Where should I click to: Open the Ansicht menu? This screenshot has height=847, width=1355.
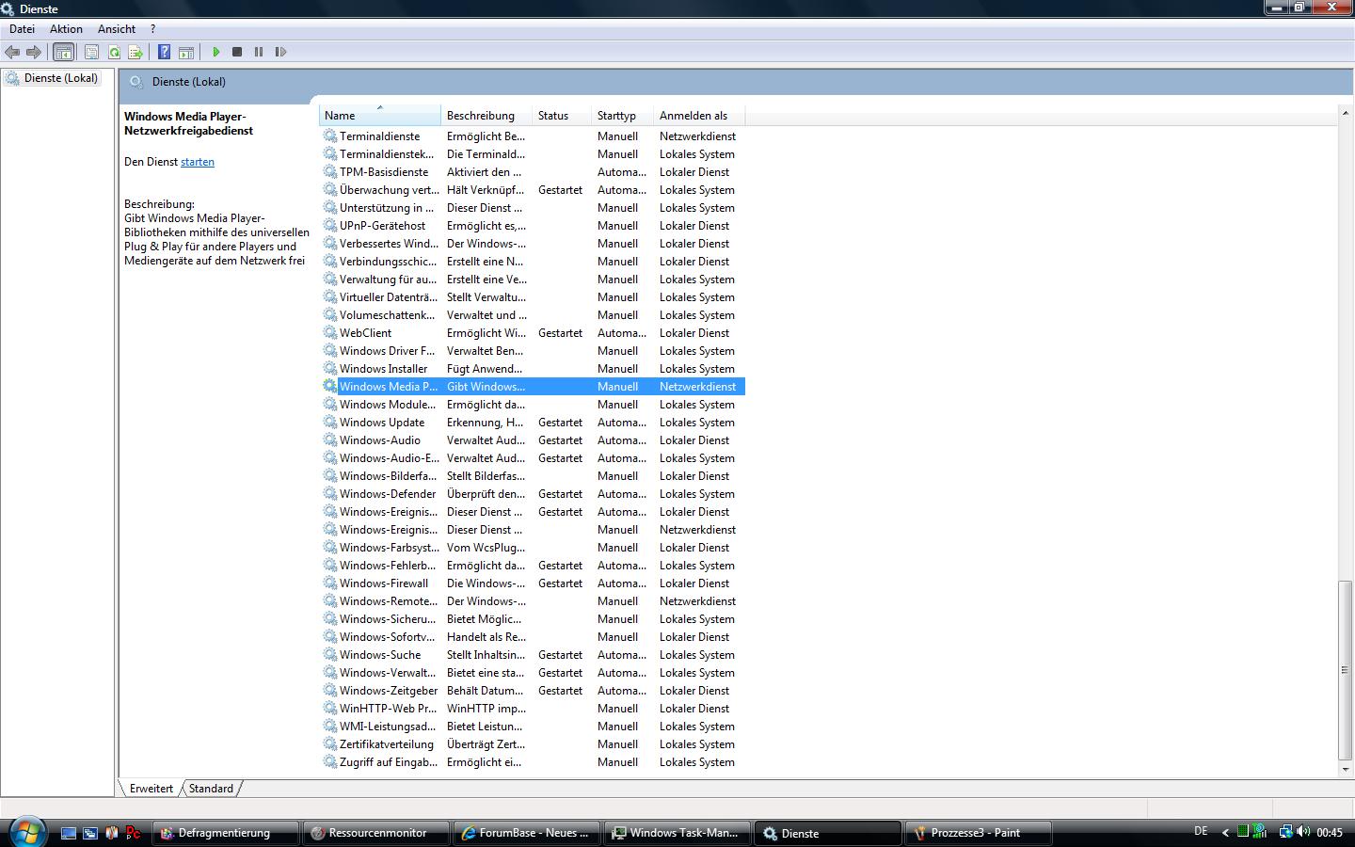pos(117,29)
